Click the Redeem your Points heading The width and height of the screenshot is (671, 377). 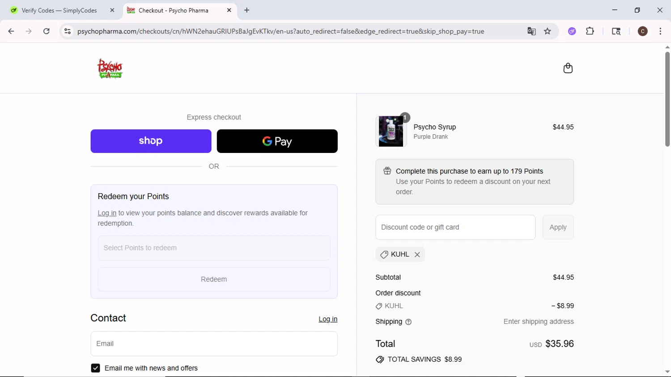pos(133,196)
